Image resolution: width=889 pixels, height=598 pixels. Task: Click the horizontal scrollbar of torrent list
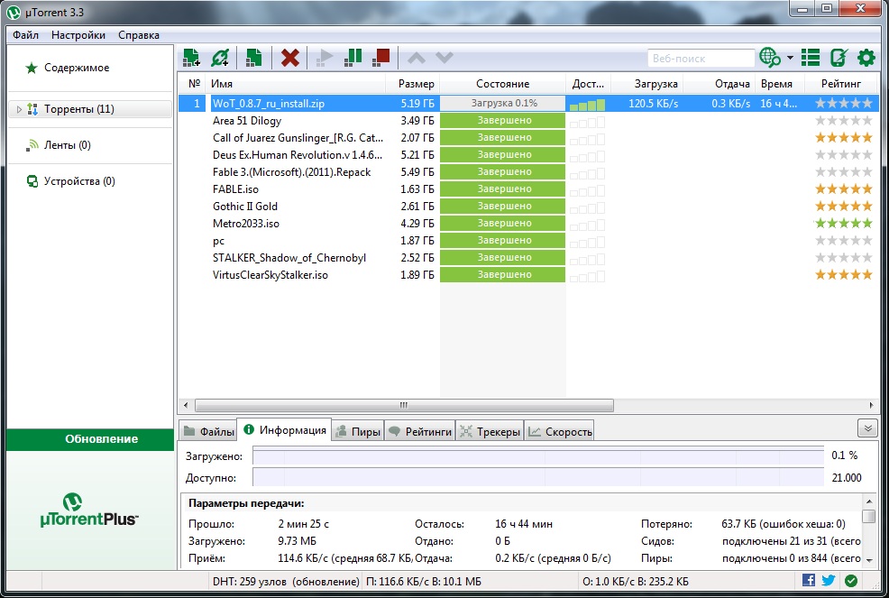404,405
